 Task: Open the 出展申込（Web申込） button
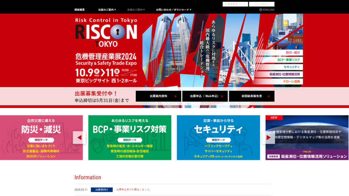point(205,96)
